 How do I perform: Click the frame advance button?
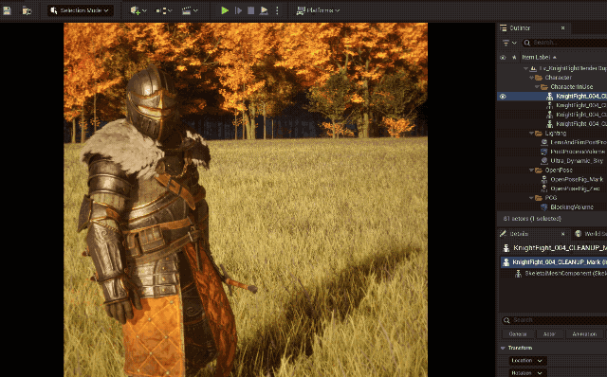point(238,10)
